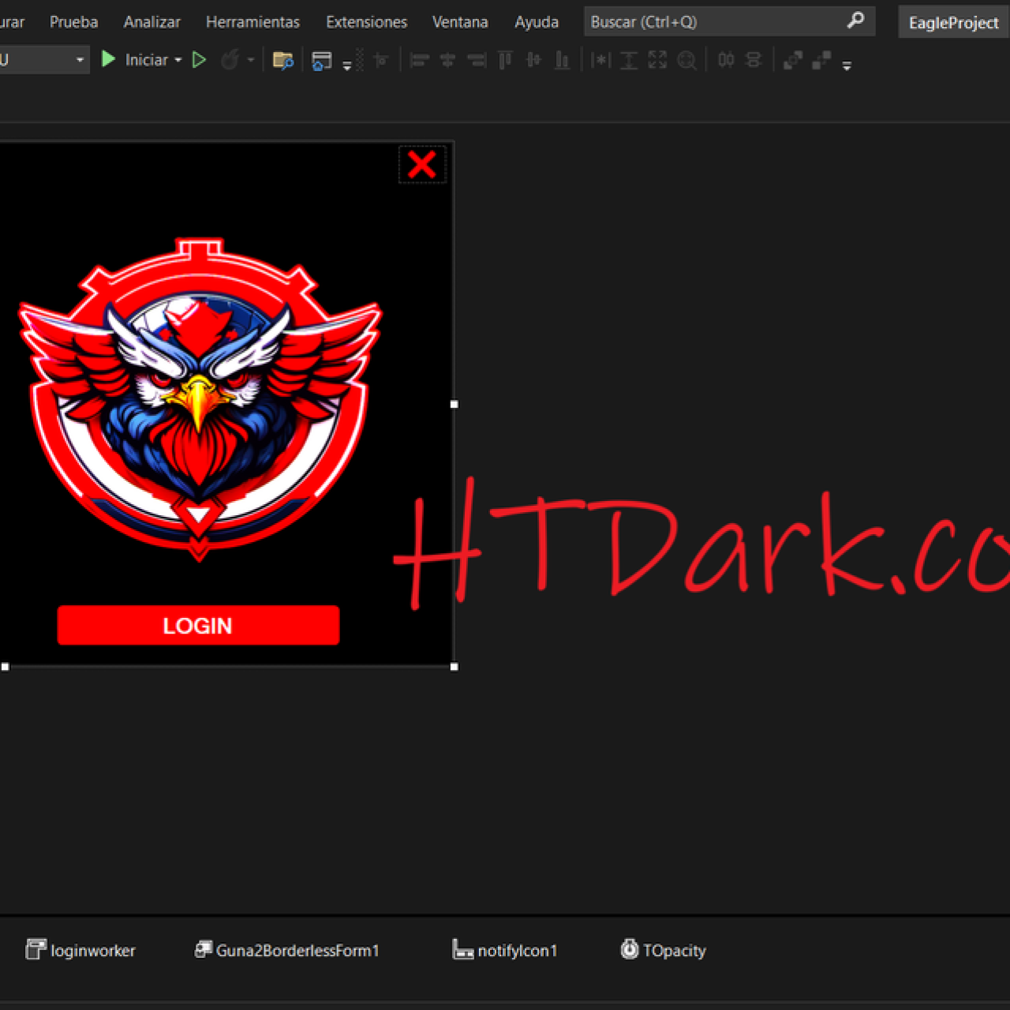Open the solution platform combo box
Image resolution: width=1010 pixels, height=1010 pixels.
43,60
